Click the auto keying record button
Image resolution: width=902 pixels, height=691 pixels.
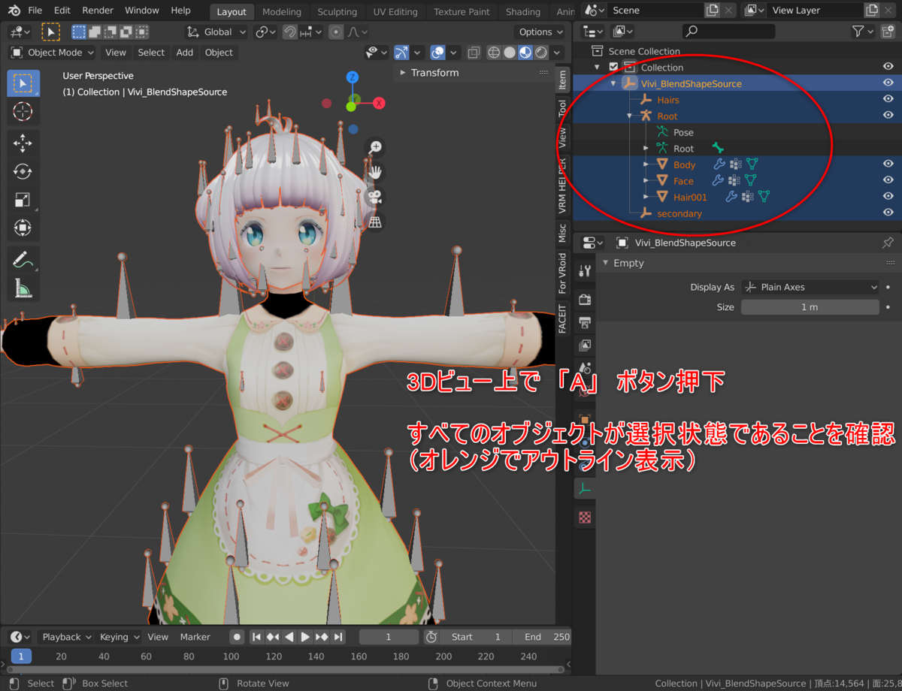[x=237, y=637]
